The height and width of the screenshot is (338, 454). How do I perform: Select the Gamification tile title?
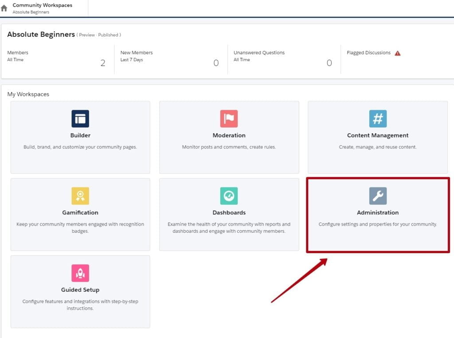tap(80, 212)
